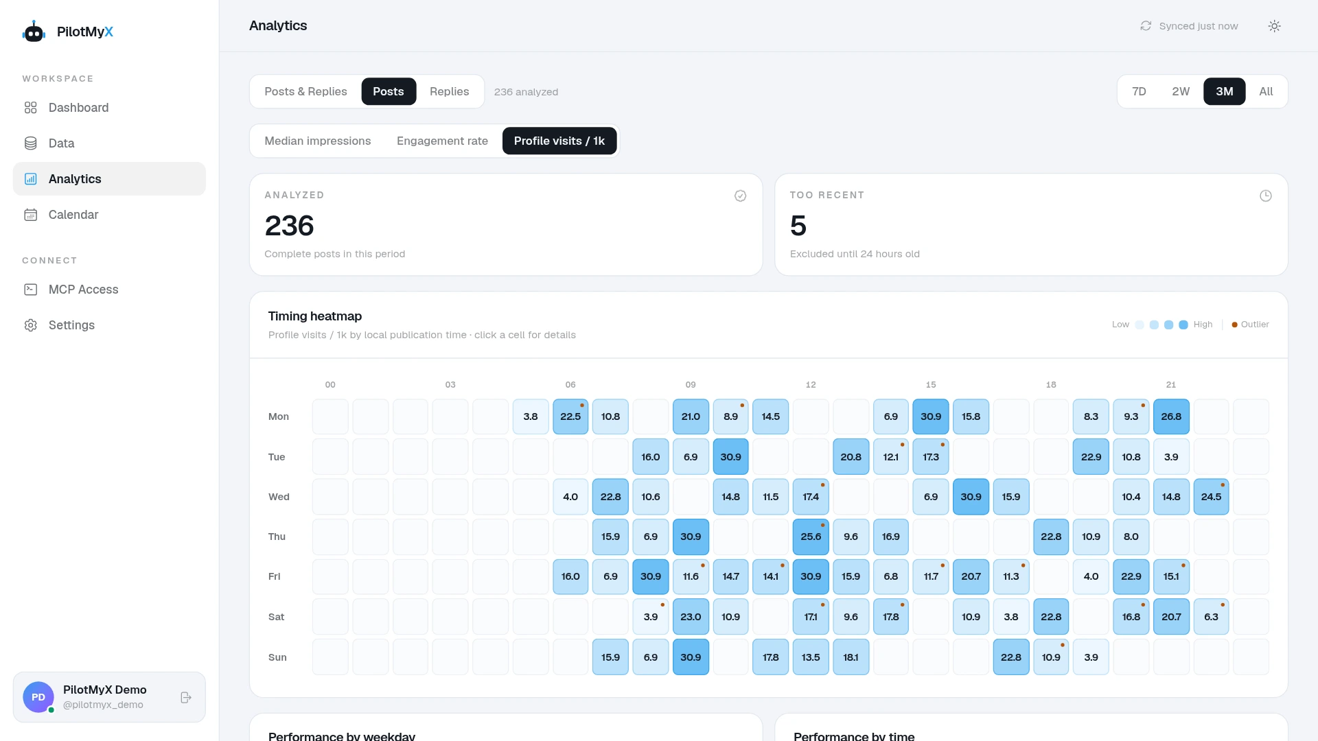Click the Saturday 23.0 heatmap cell
The image size is (1318, 741).
click(x=691, y=617)
